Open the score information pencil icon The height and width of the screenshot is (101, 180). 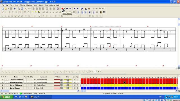point(58,9)
